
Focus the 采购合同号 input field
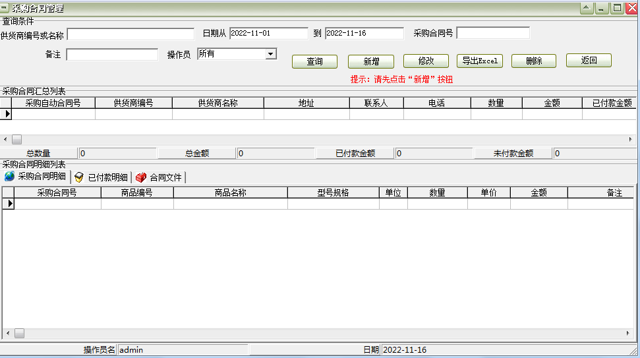(493, 33)
